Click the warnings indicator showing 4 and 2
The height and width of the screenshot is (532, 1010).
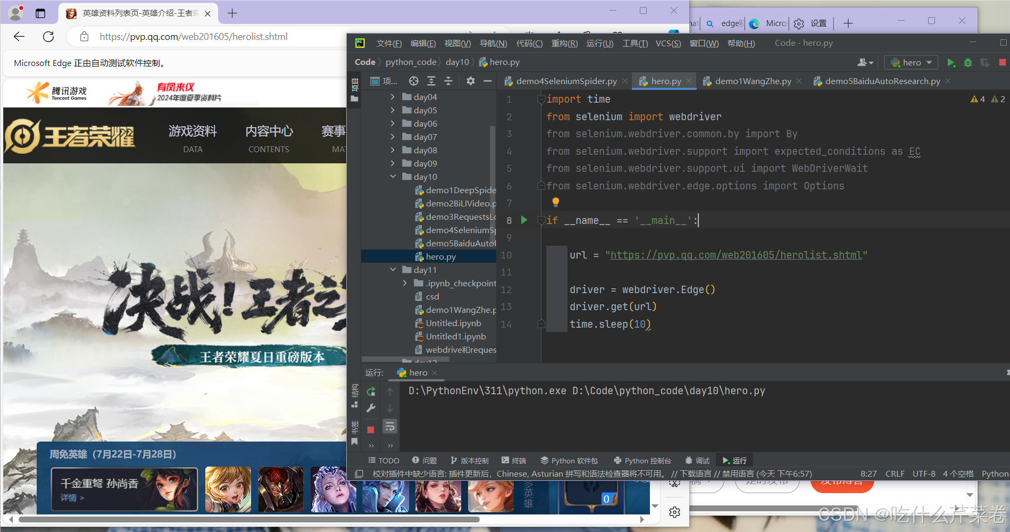988,99
